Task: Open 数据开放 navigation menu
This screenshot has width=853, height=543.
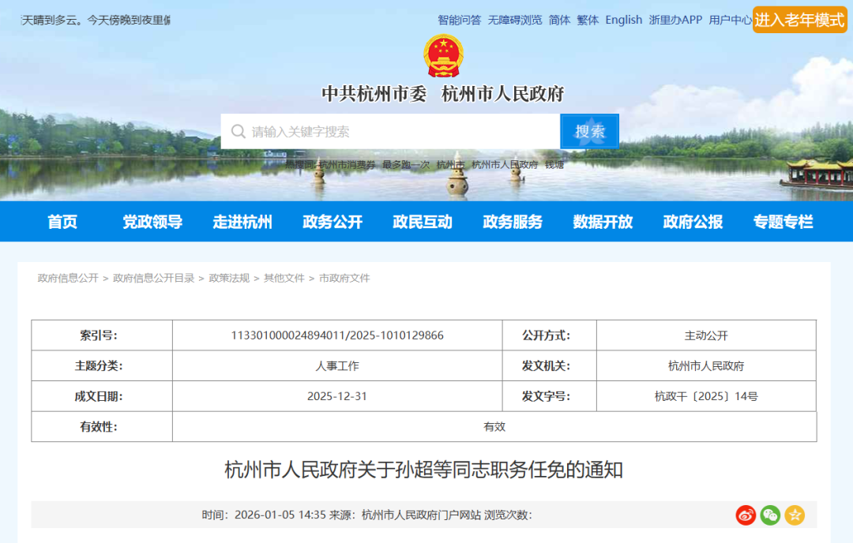Action: point(603,222)
